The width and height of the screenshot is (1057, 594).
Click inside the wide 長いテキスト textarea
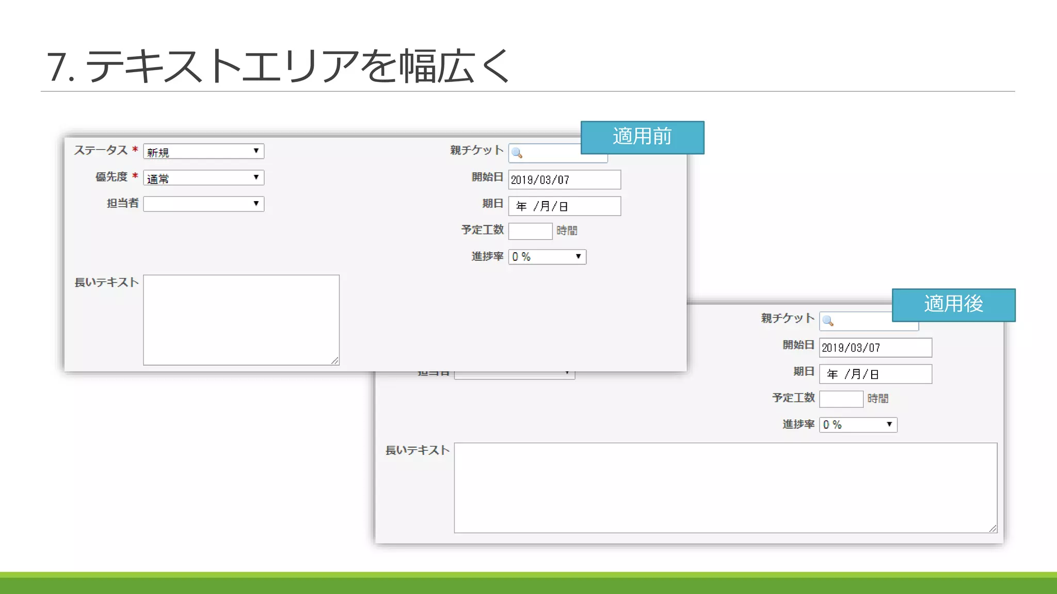725,487
